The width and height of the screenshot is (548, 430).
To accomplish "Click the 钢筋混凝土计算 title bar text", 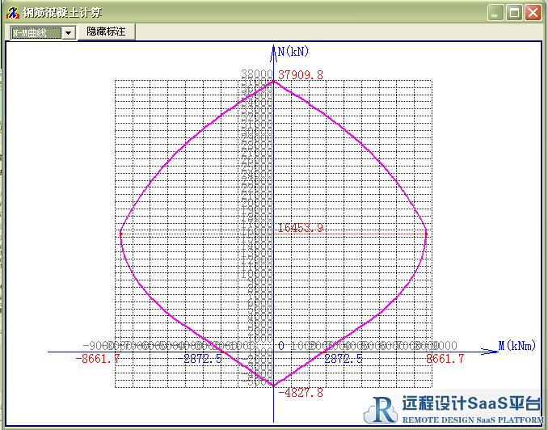I will (57, 12).
